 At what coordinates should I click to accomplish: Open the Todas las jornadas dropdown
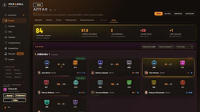pyautogui.click(x=149, y=47)
